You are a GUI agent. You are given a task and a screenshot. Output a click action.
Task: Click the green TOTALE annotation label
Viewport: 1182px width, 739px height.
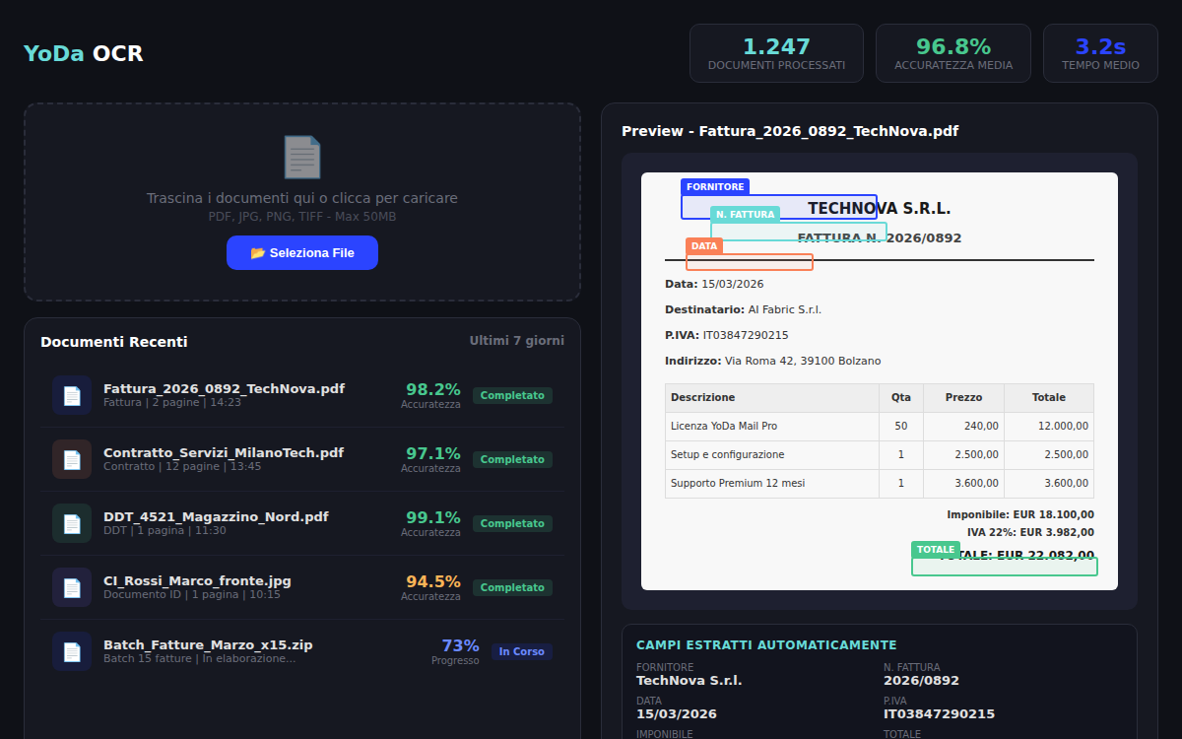(936, 549)
